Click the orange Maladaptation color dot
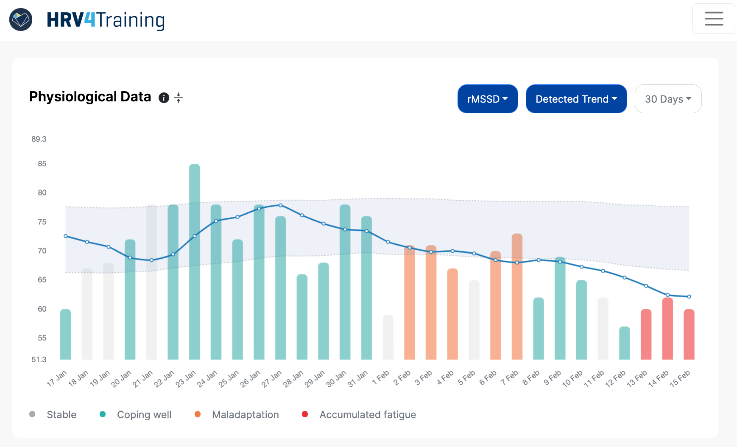Image resolution: width=737 pixels, height=447 pixels. click(197, 414)
